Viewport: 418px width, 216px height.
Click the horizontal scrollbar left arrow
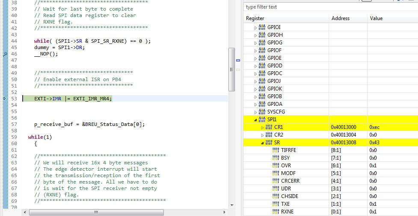(25, 212)
